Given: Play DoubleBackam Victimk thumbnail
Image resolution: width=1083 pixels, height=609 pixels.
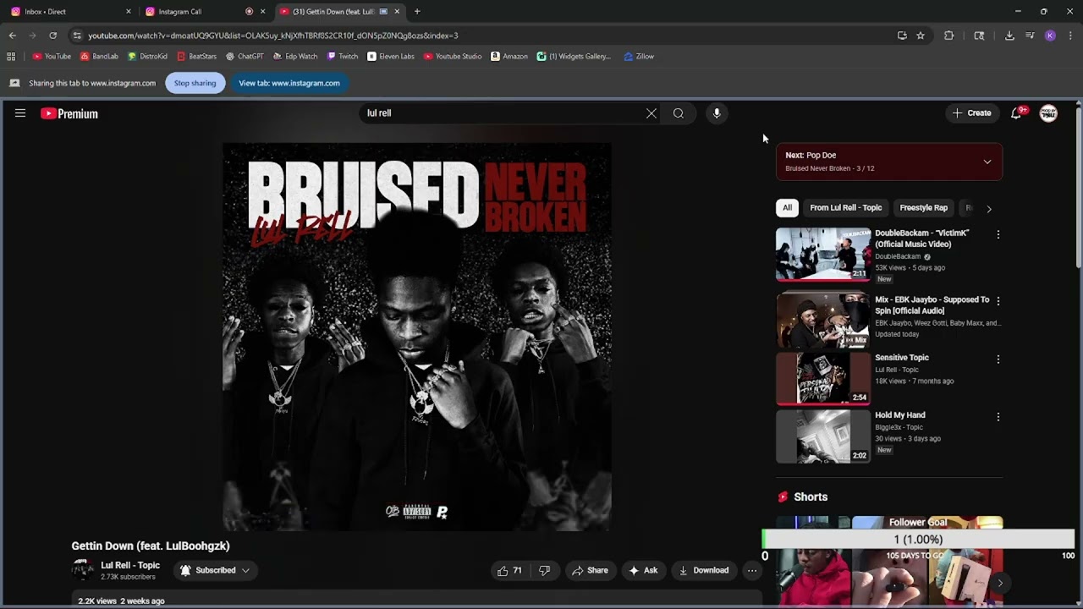Looking at the screenshot, I should click(823, 254).
